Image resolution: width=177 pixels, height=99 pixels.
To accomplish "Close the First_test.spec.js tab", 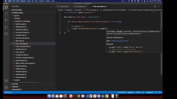I will pos(107,6).
